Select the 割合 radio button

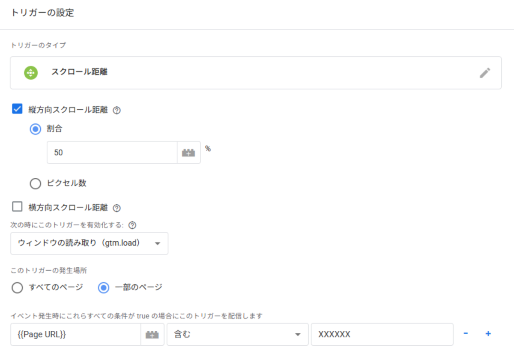point(35,129)
